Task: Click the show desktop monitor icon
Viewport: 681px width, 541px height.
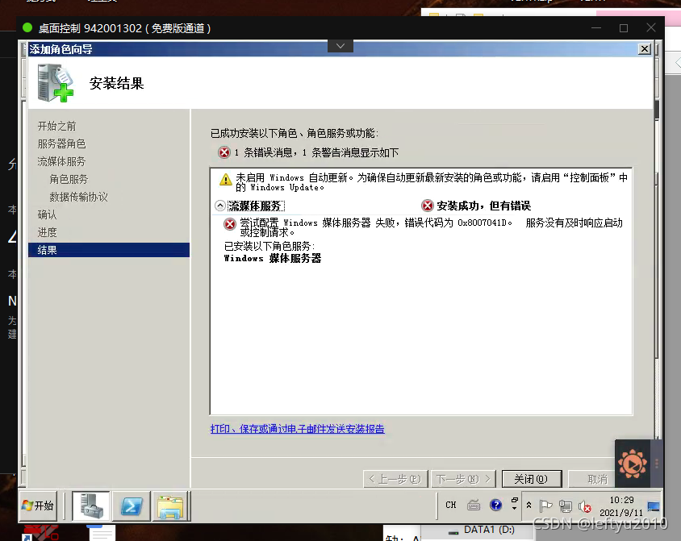Action: [654, 506]
